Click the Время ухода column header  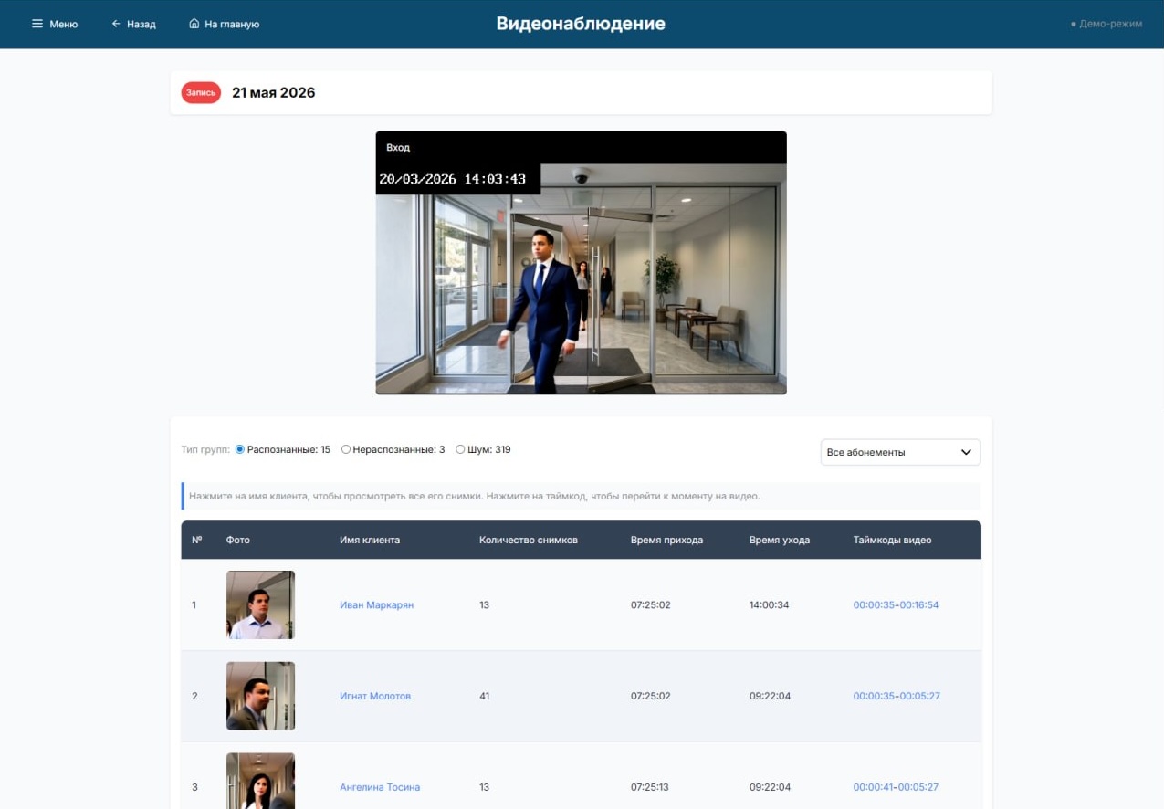(780, 540)
